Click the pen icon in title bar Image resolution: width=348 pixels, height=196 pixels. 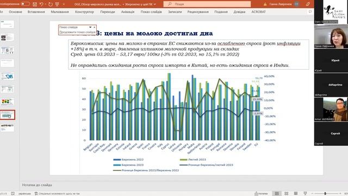coord(308,4)
